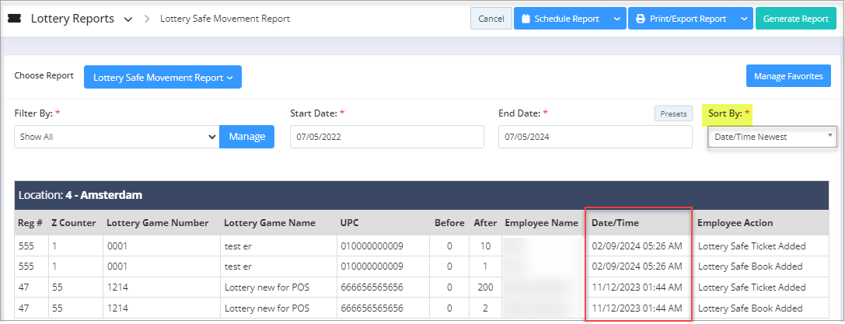Click the calendar icon on Schedule Report
This screenshot has height=324, width=845.
(526, 19)
